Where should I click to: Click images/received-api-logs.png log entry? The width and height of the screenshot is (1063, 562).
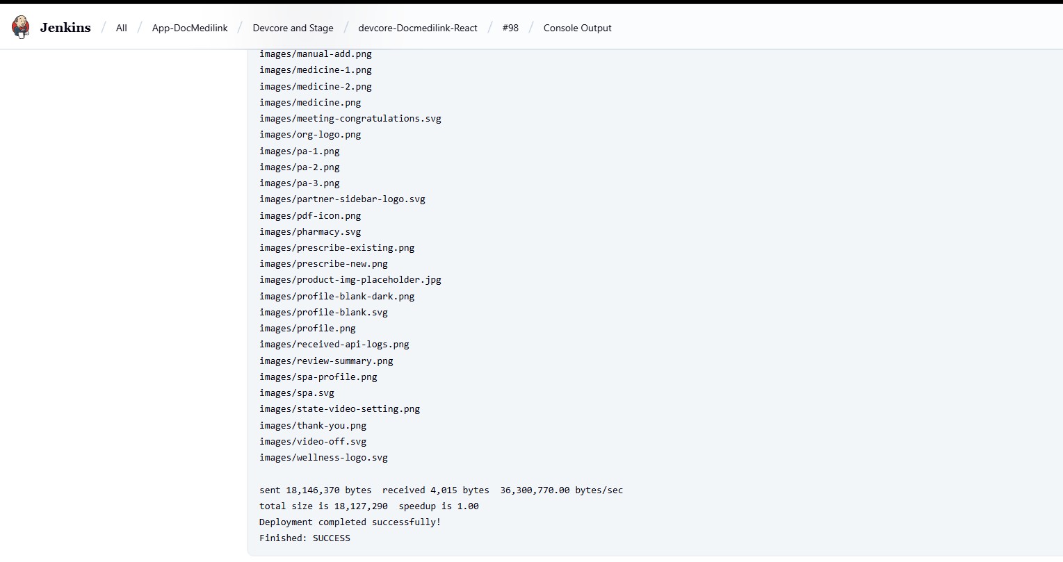(334, 344)
